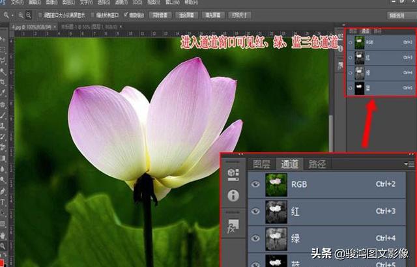
Task: Select the Eraser tool
Action: pos(3,147)
